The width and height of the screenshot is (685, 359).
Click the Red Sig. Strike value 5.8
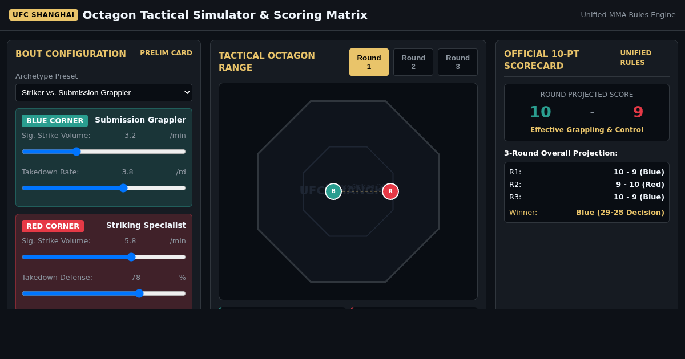coord(130,241)
